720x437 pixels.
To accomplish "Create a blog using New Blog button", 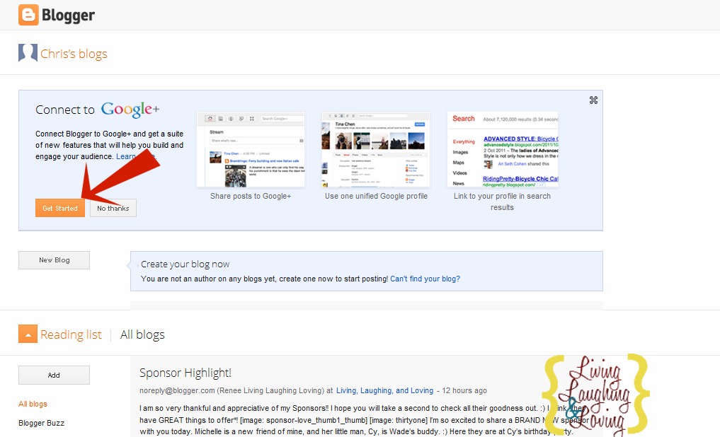I will coord(55,260).
